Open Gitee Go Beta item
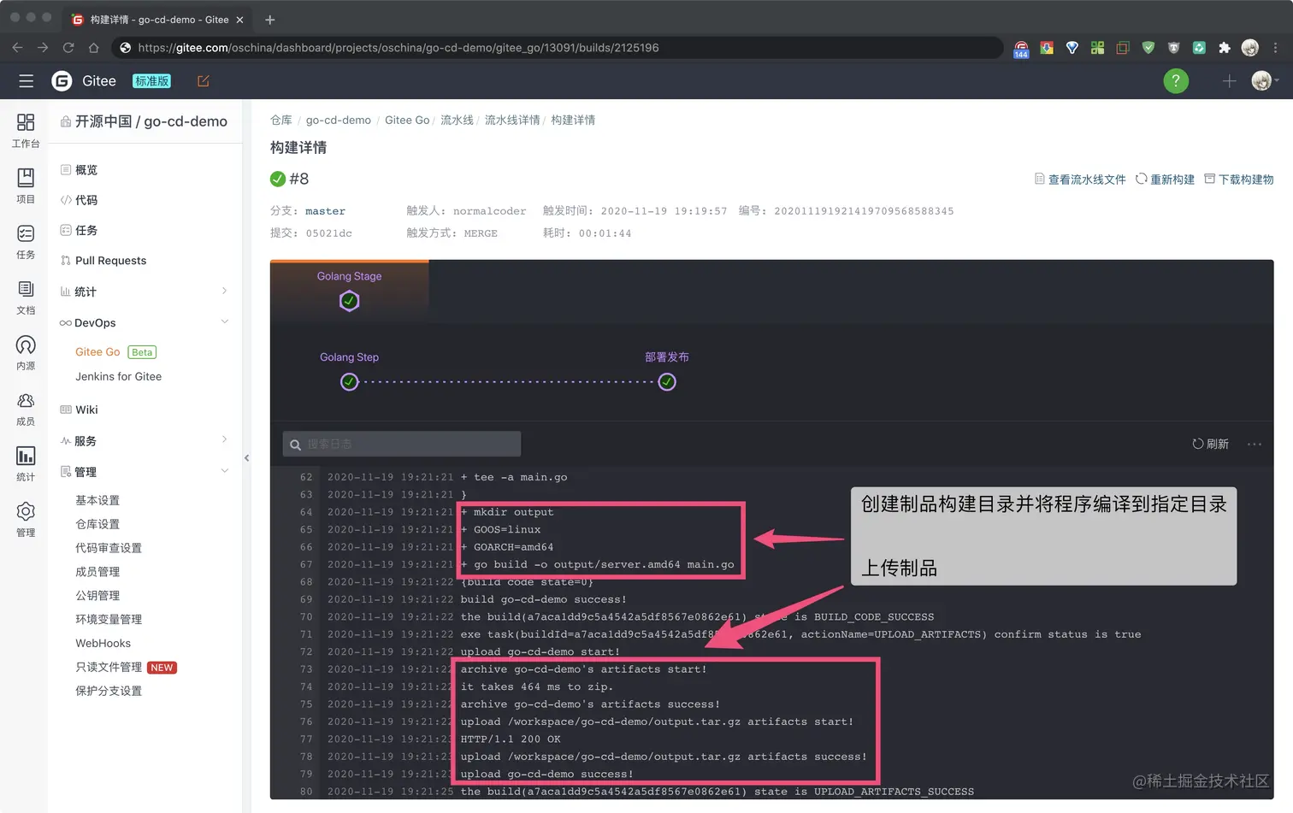This screenshot has width=1293, height=813. (x=115, y=352)
